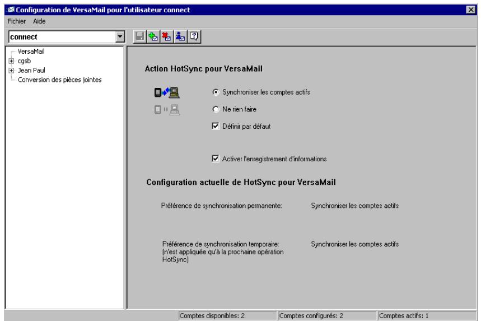Open the Fichier menu
The height and width of the screenshot is (321, 481).
tap(17, 21)
